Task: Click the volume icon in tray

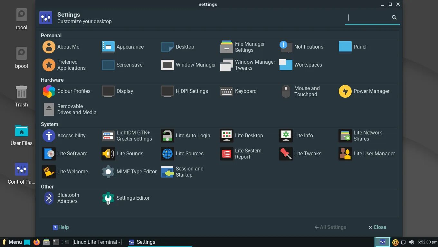Action: tap(412, 242)
